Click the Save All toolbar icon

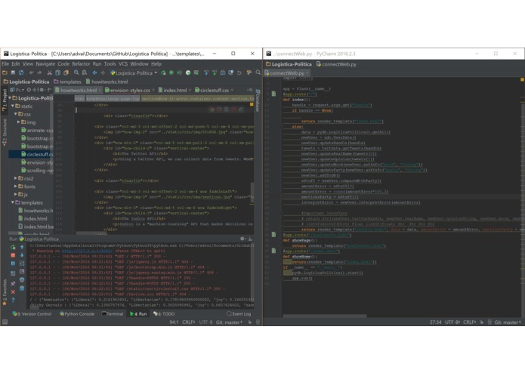click(x=13, y=72)
